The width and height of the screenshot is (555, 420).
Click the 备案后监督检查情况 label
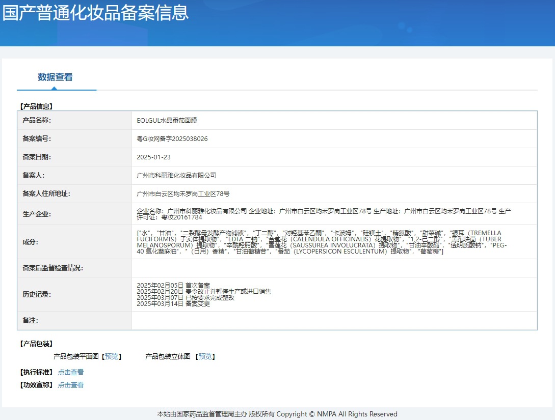pyautogui.click(x=52, y=268)
